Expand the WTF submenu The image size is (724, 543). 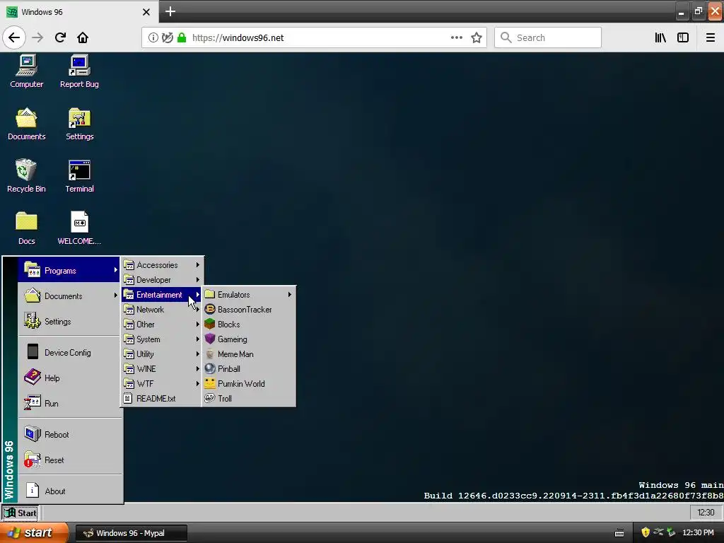[x=162, y=383]
